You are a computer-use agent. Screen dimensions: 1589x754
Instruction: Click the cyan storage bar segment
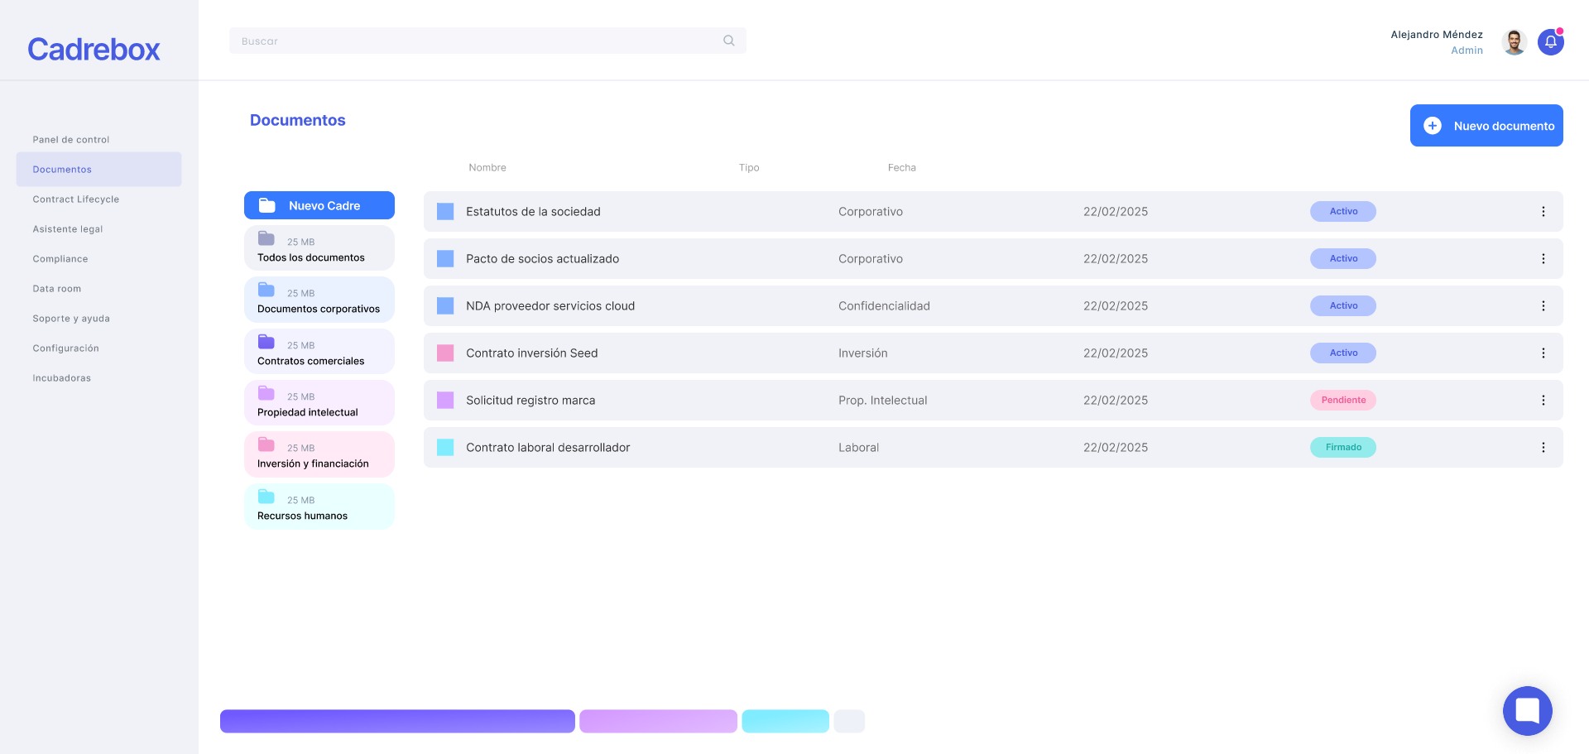[785, 721]
